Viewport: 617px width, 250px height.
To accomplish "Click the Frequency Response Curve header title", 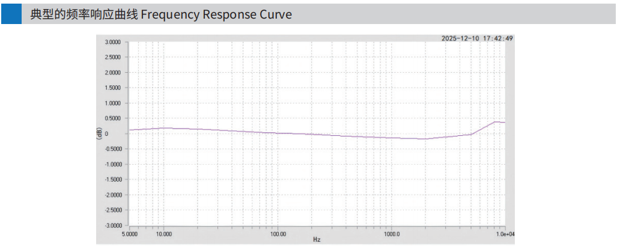I will click(x=161, y=14).
